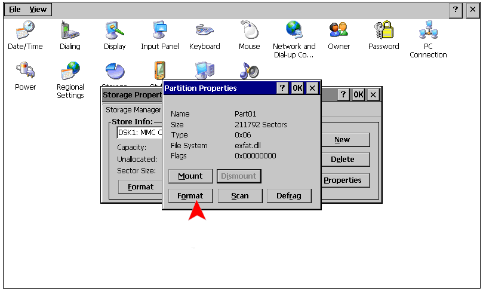Click Format in Partition Properties dialog
The image size is (483, 291).
pyautogui.click(x=190, y=196)
